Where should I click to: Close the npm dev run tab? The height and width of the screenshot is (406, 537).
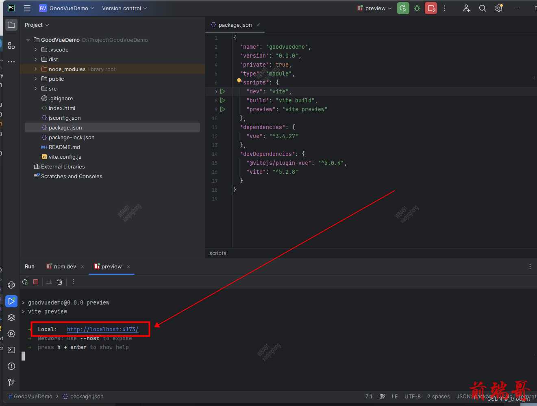[83, 267]
